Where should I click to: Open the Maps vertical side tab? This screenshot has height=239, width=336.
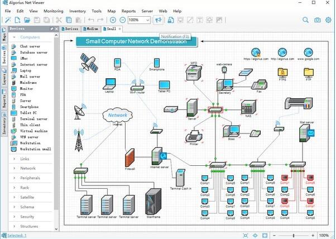4,35
